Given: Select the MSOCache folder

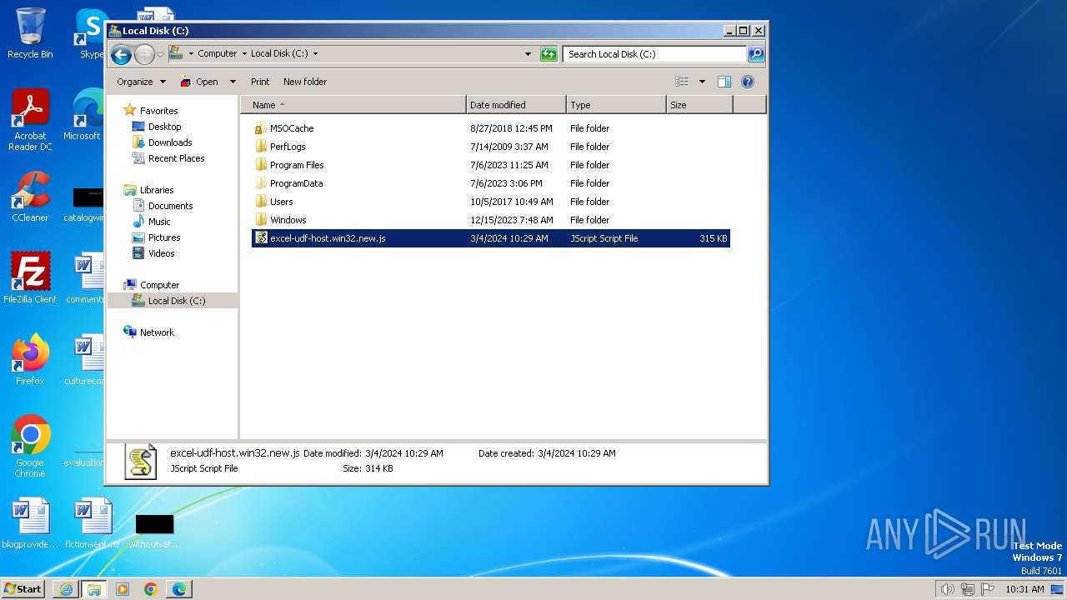Looking at the screenshot, I should pos(490,128).
